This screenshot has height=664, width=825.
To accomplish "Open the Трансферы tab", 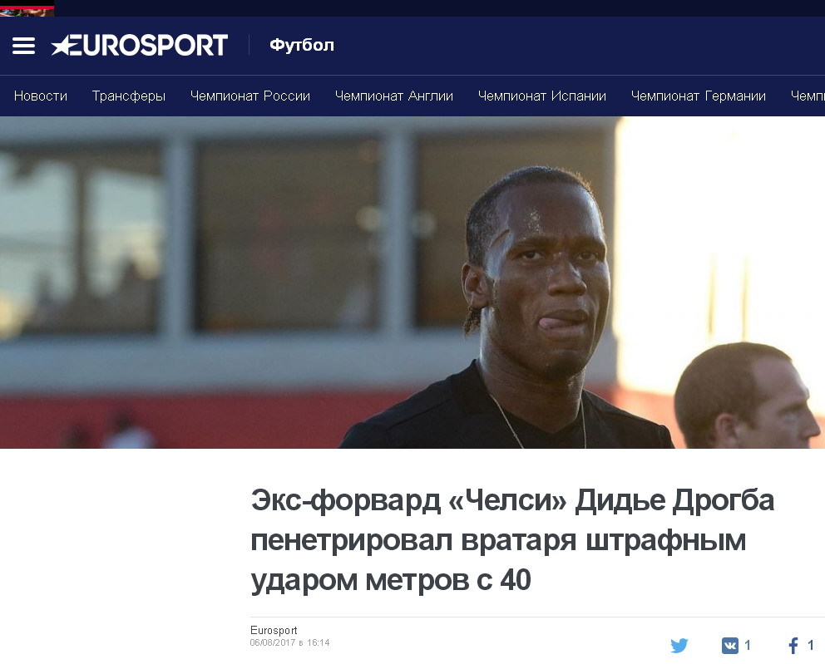I will (129, 96).
